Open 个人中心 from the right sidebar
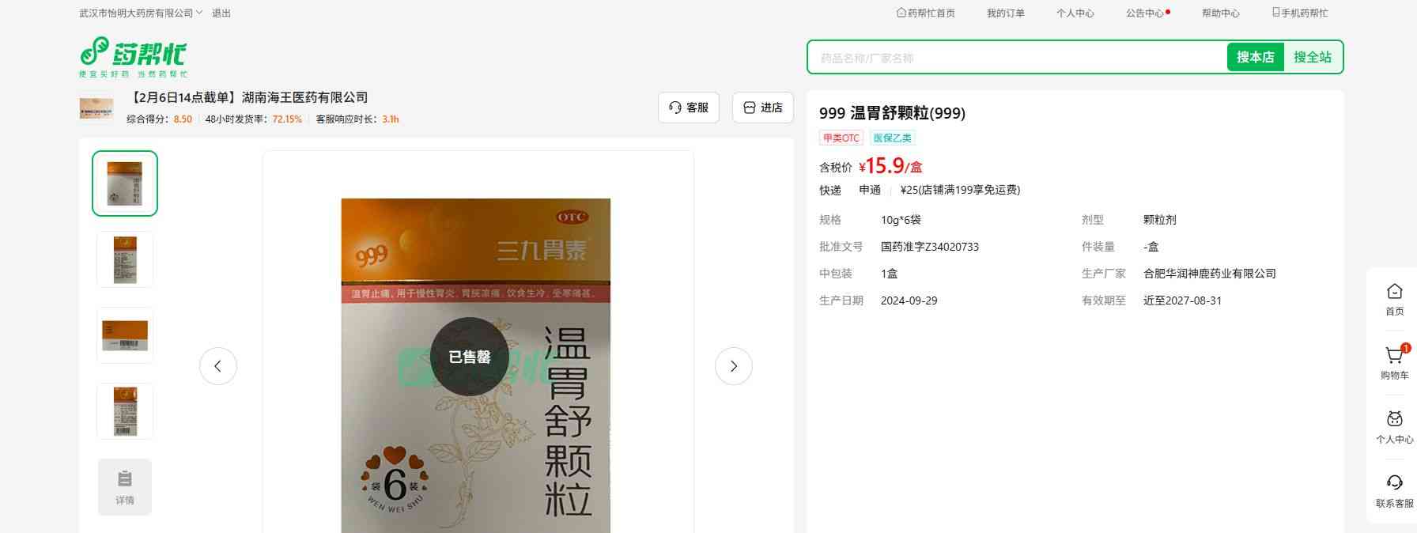Viewport: 1417px width, 533px height. coord(1394,426)
